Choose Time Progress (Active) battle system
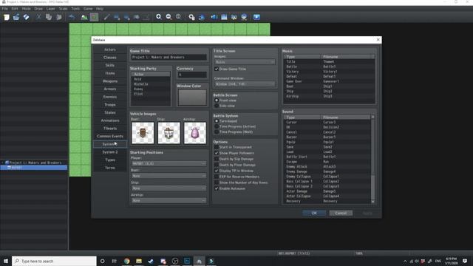The height and width of the screenshot is (266, 473). (x=217, y=126)
